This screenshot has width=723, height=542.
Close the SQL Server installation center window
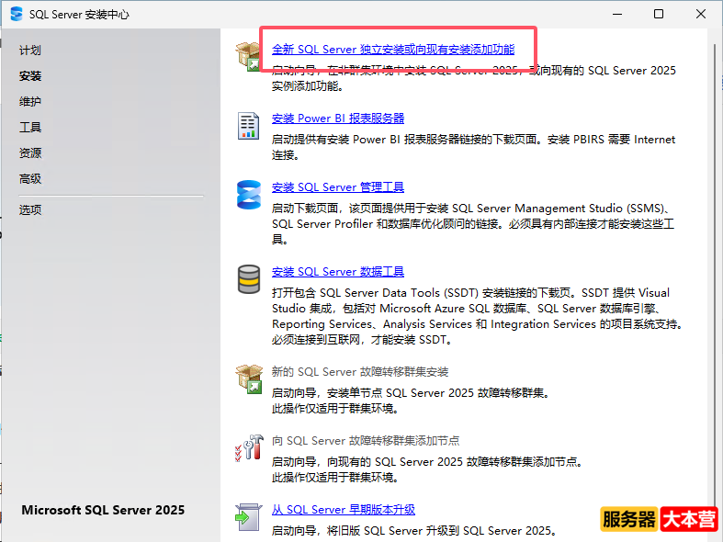tap(701, 14)
